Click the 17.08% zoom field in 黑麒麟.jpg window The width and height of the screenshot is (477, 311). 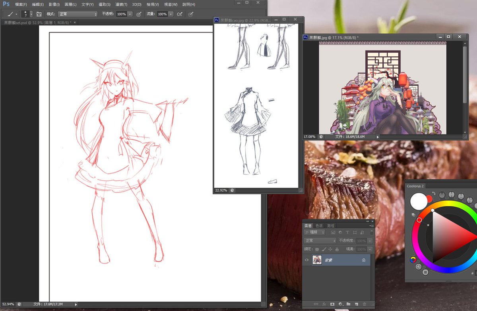coord(310,136)
